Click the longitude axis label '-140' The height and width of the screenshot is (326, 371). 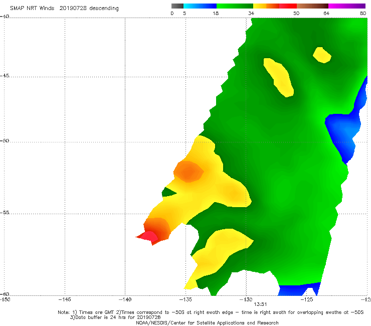pos(125,299)
